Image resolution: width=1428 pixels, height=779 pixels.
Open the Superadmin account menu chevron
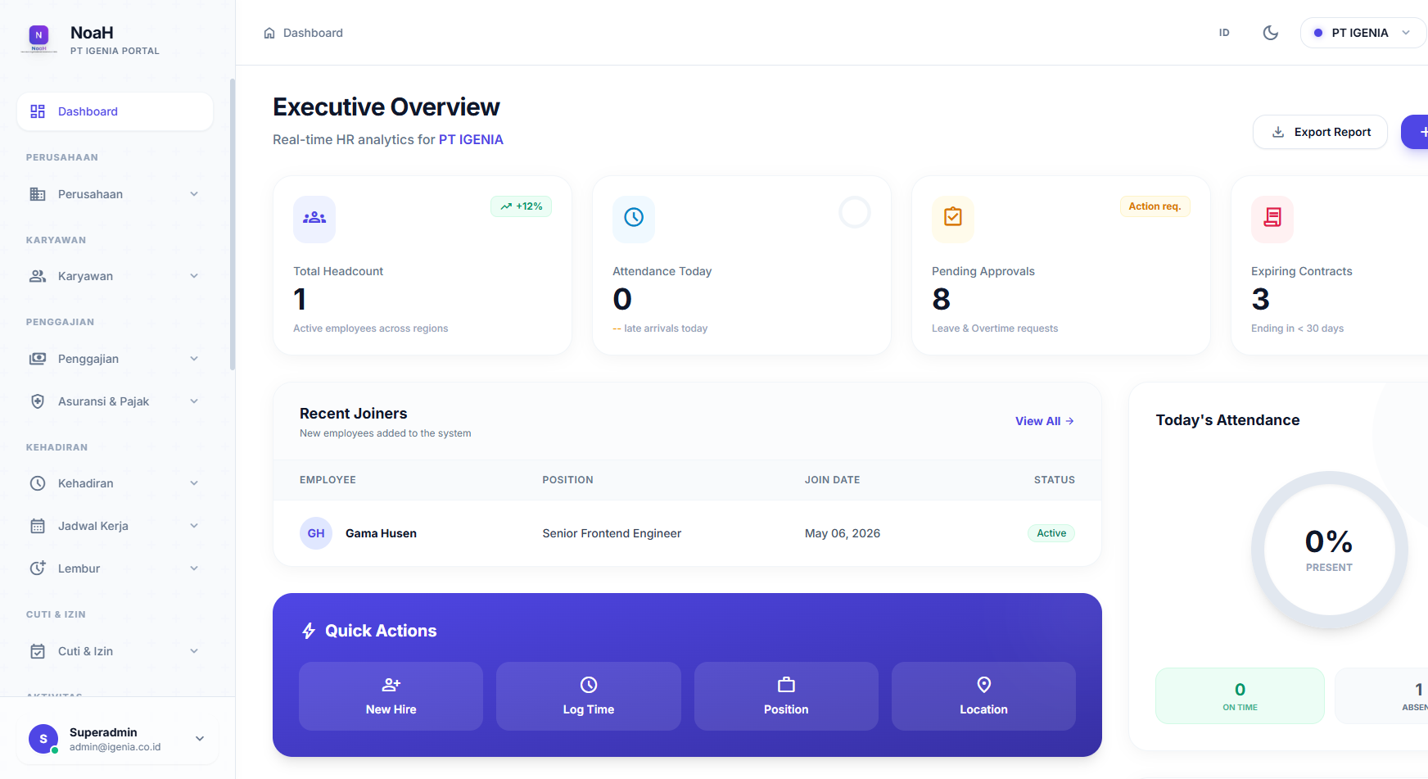click(x=200, y=739)
